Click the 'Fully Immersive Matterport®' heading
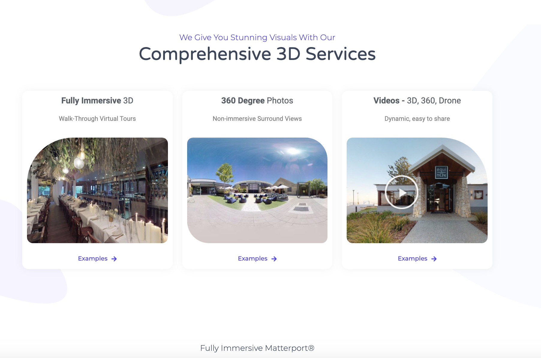Viewport: 541px width, 358px height. 257,348
